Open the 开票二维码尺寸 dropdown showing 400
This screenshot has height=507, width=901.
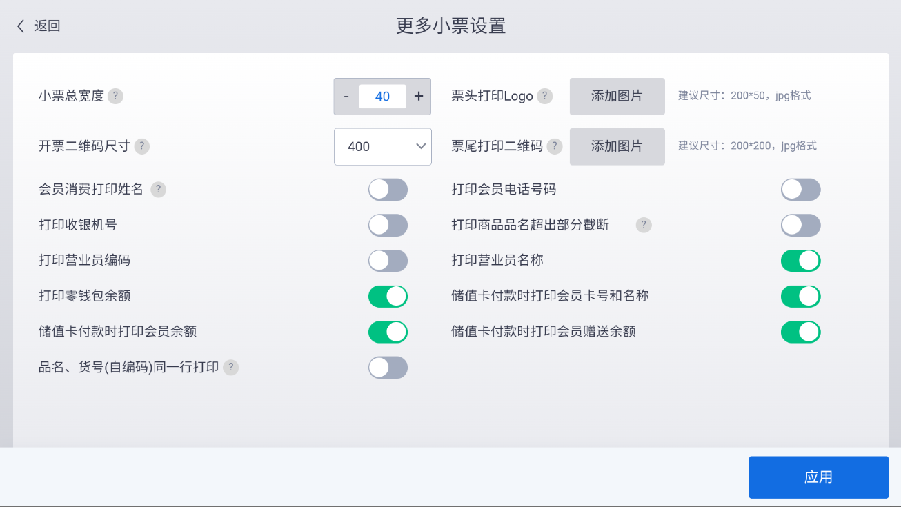click(x=383, y=147)
